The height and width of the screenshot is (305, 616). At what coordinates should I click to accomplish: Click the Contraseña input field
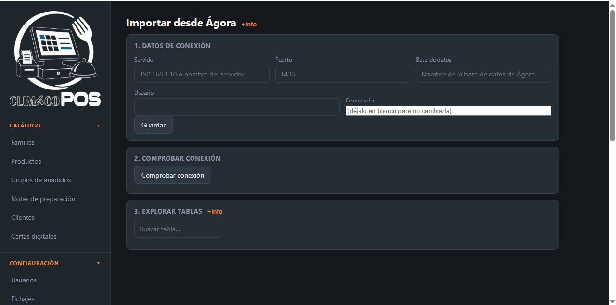[448, 111]
